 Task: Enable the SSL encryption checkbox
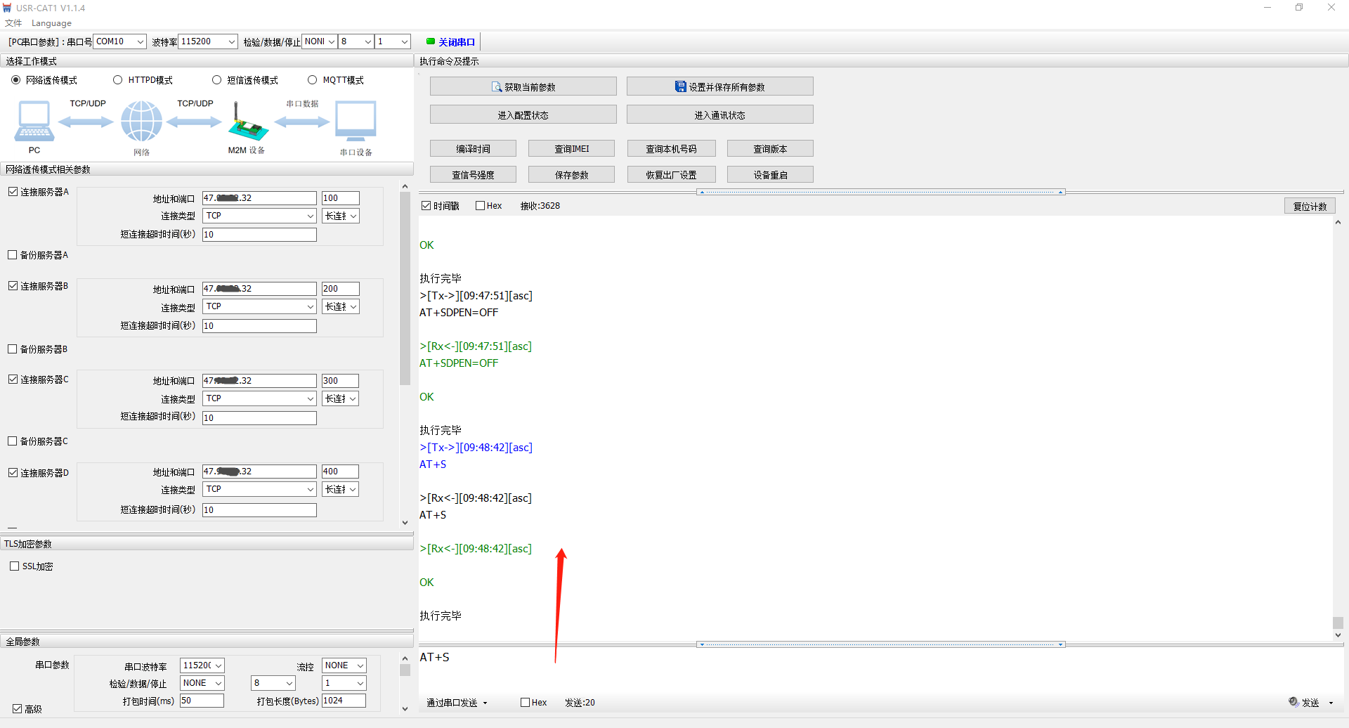pyautogui.click(x=15, y=566)
